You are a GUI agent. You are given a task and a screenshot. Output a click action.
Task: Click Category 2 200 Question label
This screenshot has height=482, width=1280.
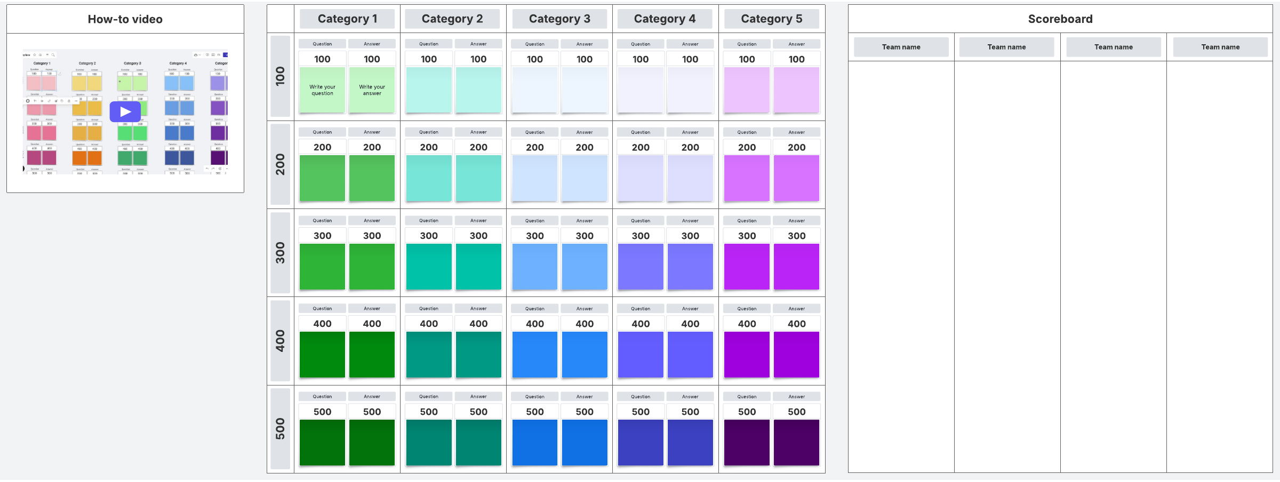[x=428, y=132]
